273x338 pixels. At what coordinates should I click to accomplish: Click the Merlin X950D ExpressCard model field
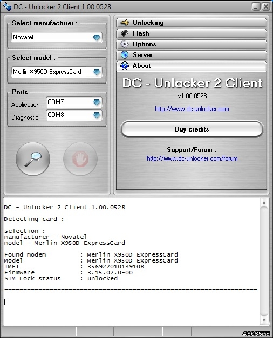57,72
